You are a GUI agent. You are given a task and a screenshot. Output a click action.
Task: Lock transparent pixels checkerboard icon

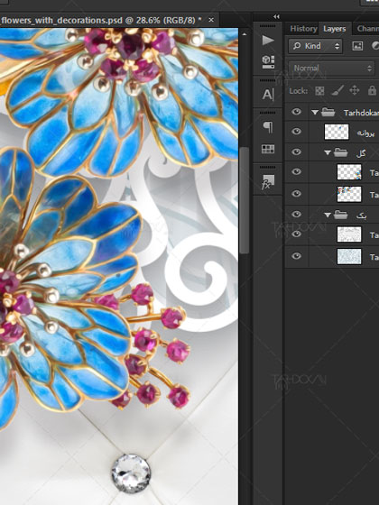pos(319,91)
